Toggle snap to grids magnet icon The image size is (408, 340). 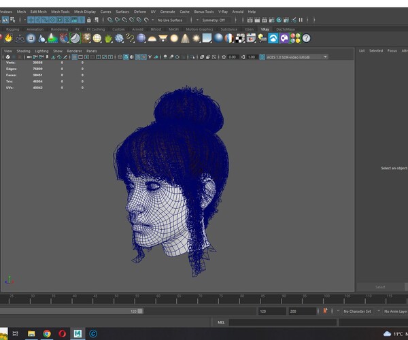[109, 20]
